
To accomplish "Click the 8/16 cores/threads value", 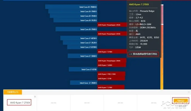I will tap(143, 21).
